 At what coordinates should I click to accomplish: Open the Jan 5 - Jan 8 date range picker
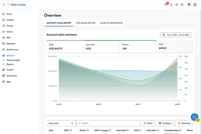[176, 35]
